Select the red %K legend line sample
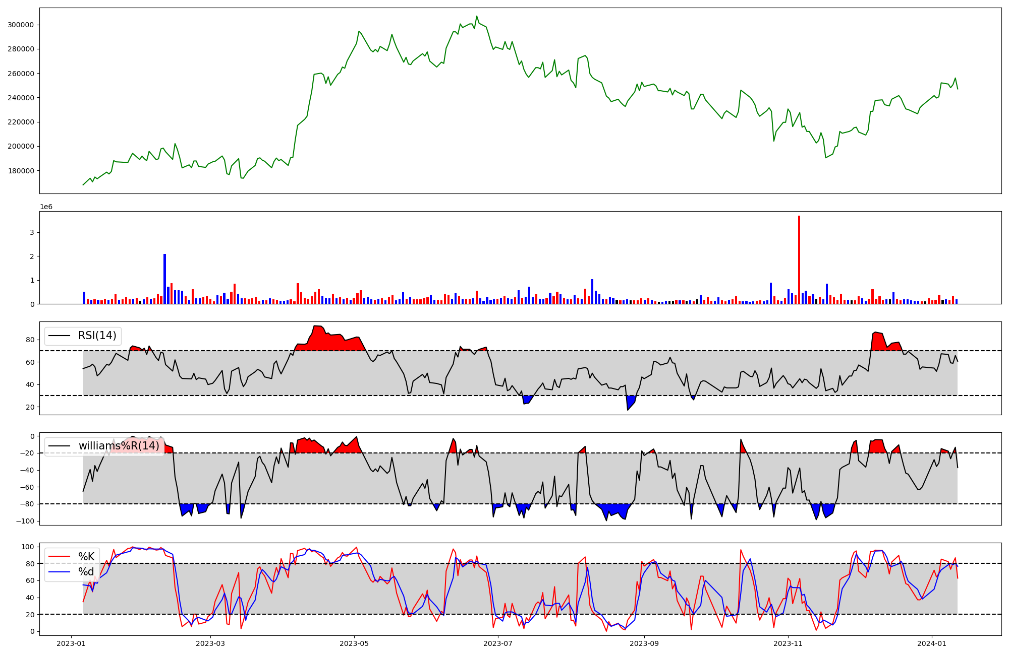The height and width of the screenshot is (655, 1009). [59, 557]
